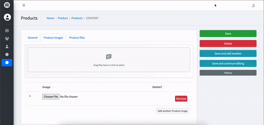The width and height of the screenshot is (264, 125).
Task: Click the gray circle sidebar item
Action: click(7, 55)
